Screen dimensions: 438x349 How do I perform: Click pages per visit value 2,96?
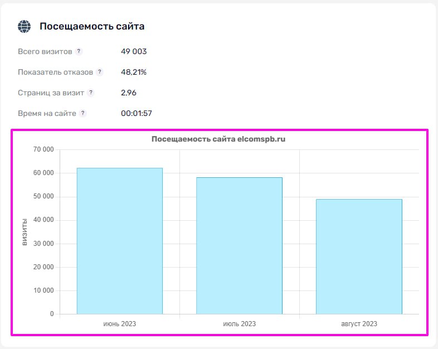(129, 93)
